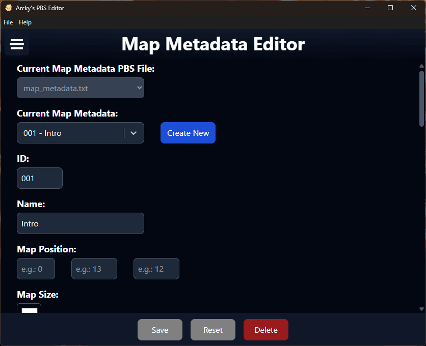The height and width of the screenshot is (346, 426).
Task: Select the first Map Position field (e.g.: 0)
Action: point(36,269)
